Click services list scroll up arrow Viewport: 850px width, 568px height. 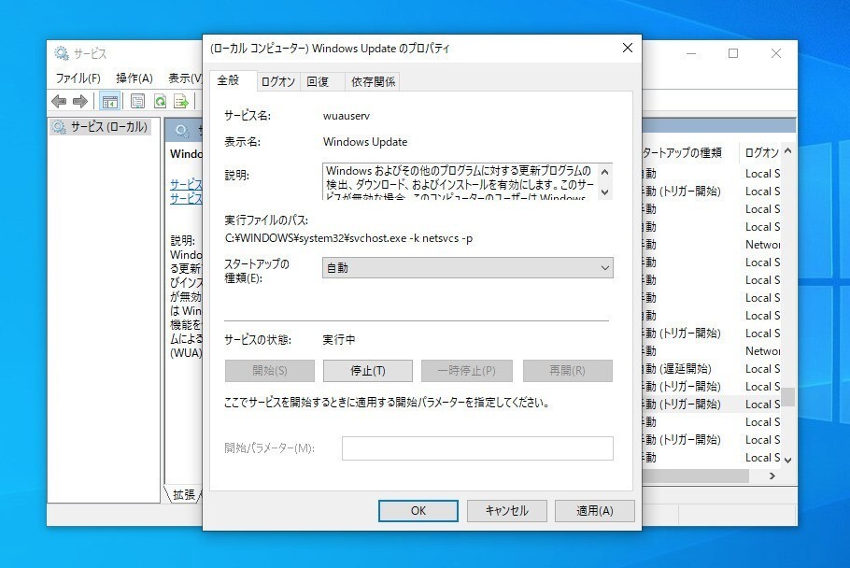(x=788, y=151)
